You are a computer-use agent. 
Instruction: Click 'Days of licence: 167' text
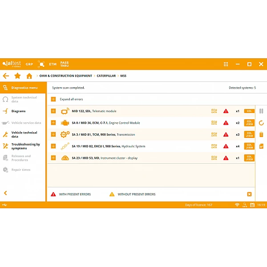tap(199, 205)
